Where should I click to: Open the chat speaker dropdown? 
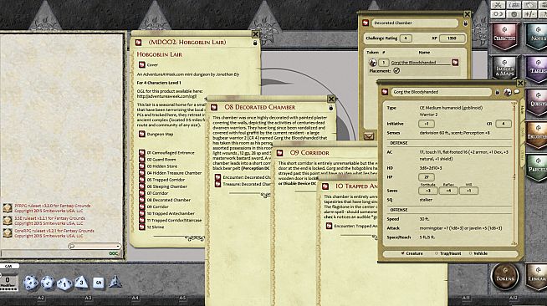point(95,246)
